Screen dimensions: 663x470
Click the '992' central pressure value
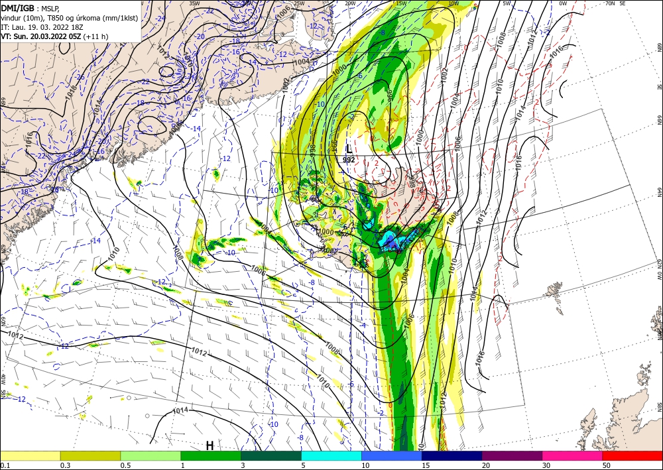point(349,160)
